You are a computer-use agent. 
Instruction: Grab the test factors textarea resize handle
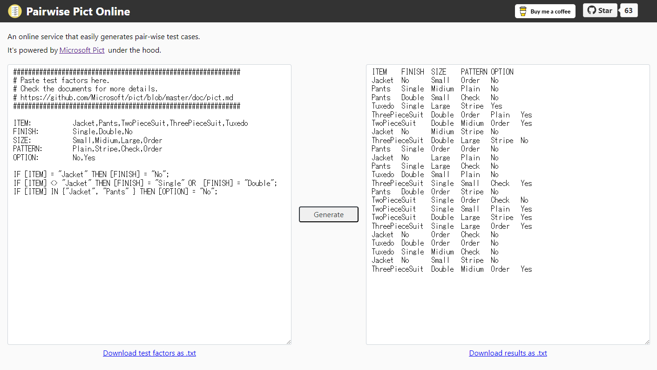(288, 342)
